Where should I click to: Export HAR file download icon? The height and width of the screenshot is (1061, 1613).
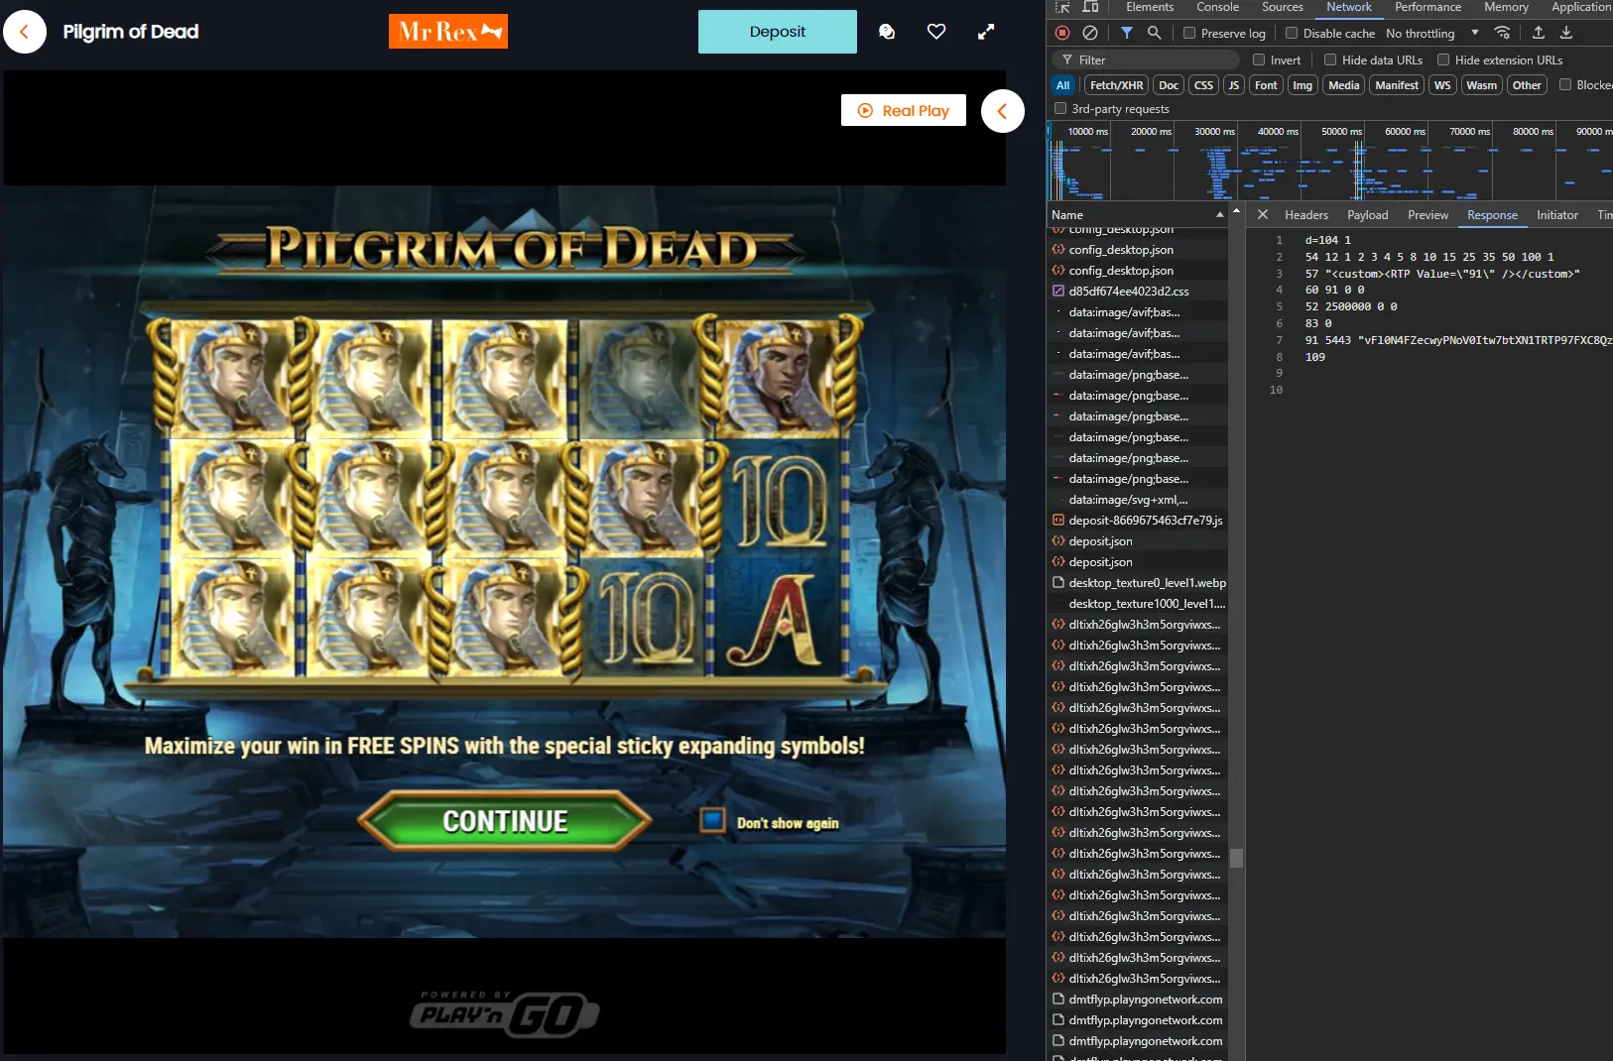coord(1566,33)
